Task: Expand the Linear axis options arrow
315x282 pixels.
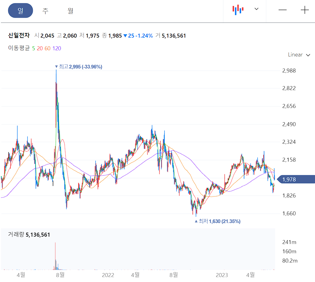Action: (308, 55)
